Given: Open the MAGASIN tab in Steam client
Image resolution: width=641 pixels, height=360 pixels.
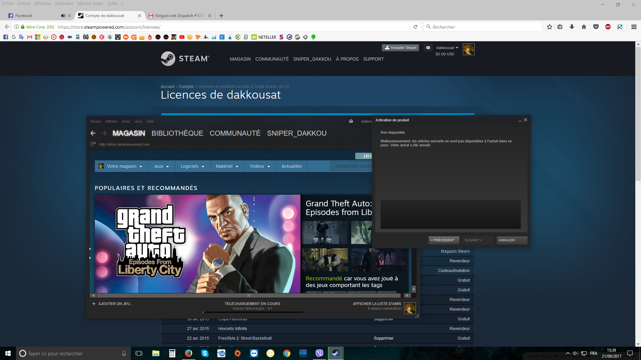Looking at the screenshot, I should click(129, 133).
